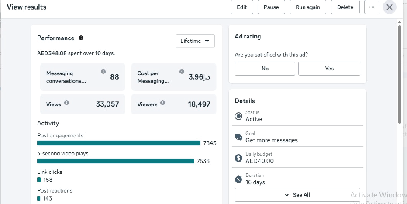Click the Duration stopwatch icon
Image resolution: width=407 pixels, height=204 pixels.
tap(238, 179)
